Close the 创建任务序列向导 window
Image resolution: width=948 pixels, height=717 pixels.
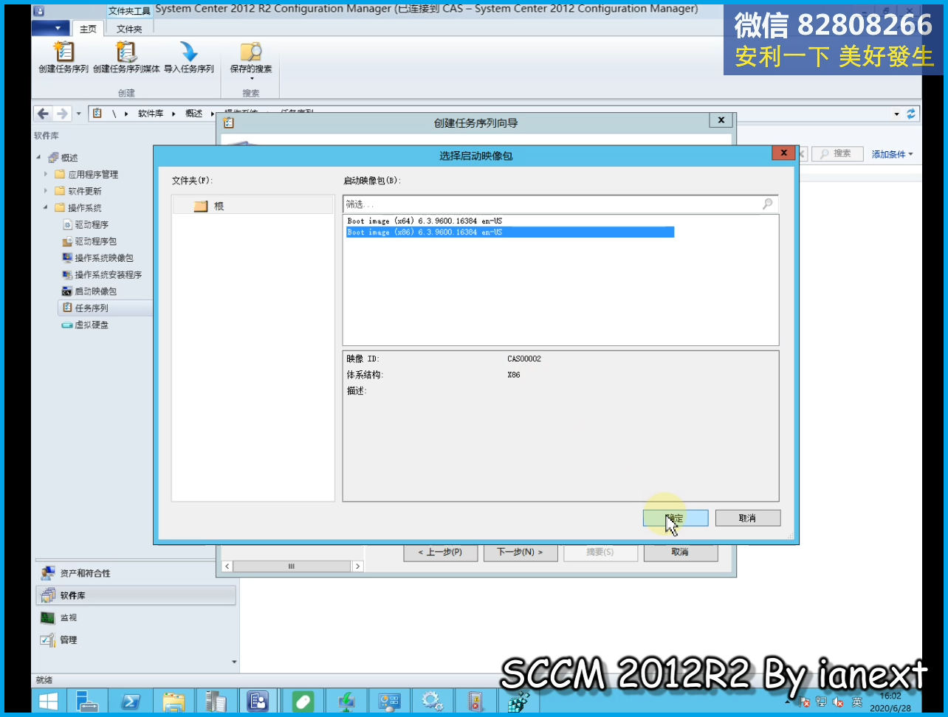721,120
